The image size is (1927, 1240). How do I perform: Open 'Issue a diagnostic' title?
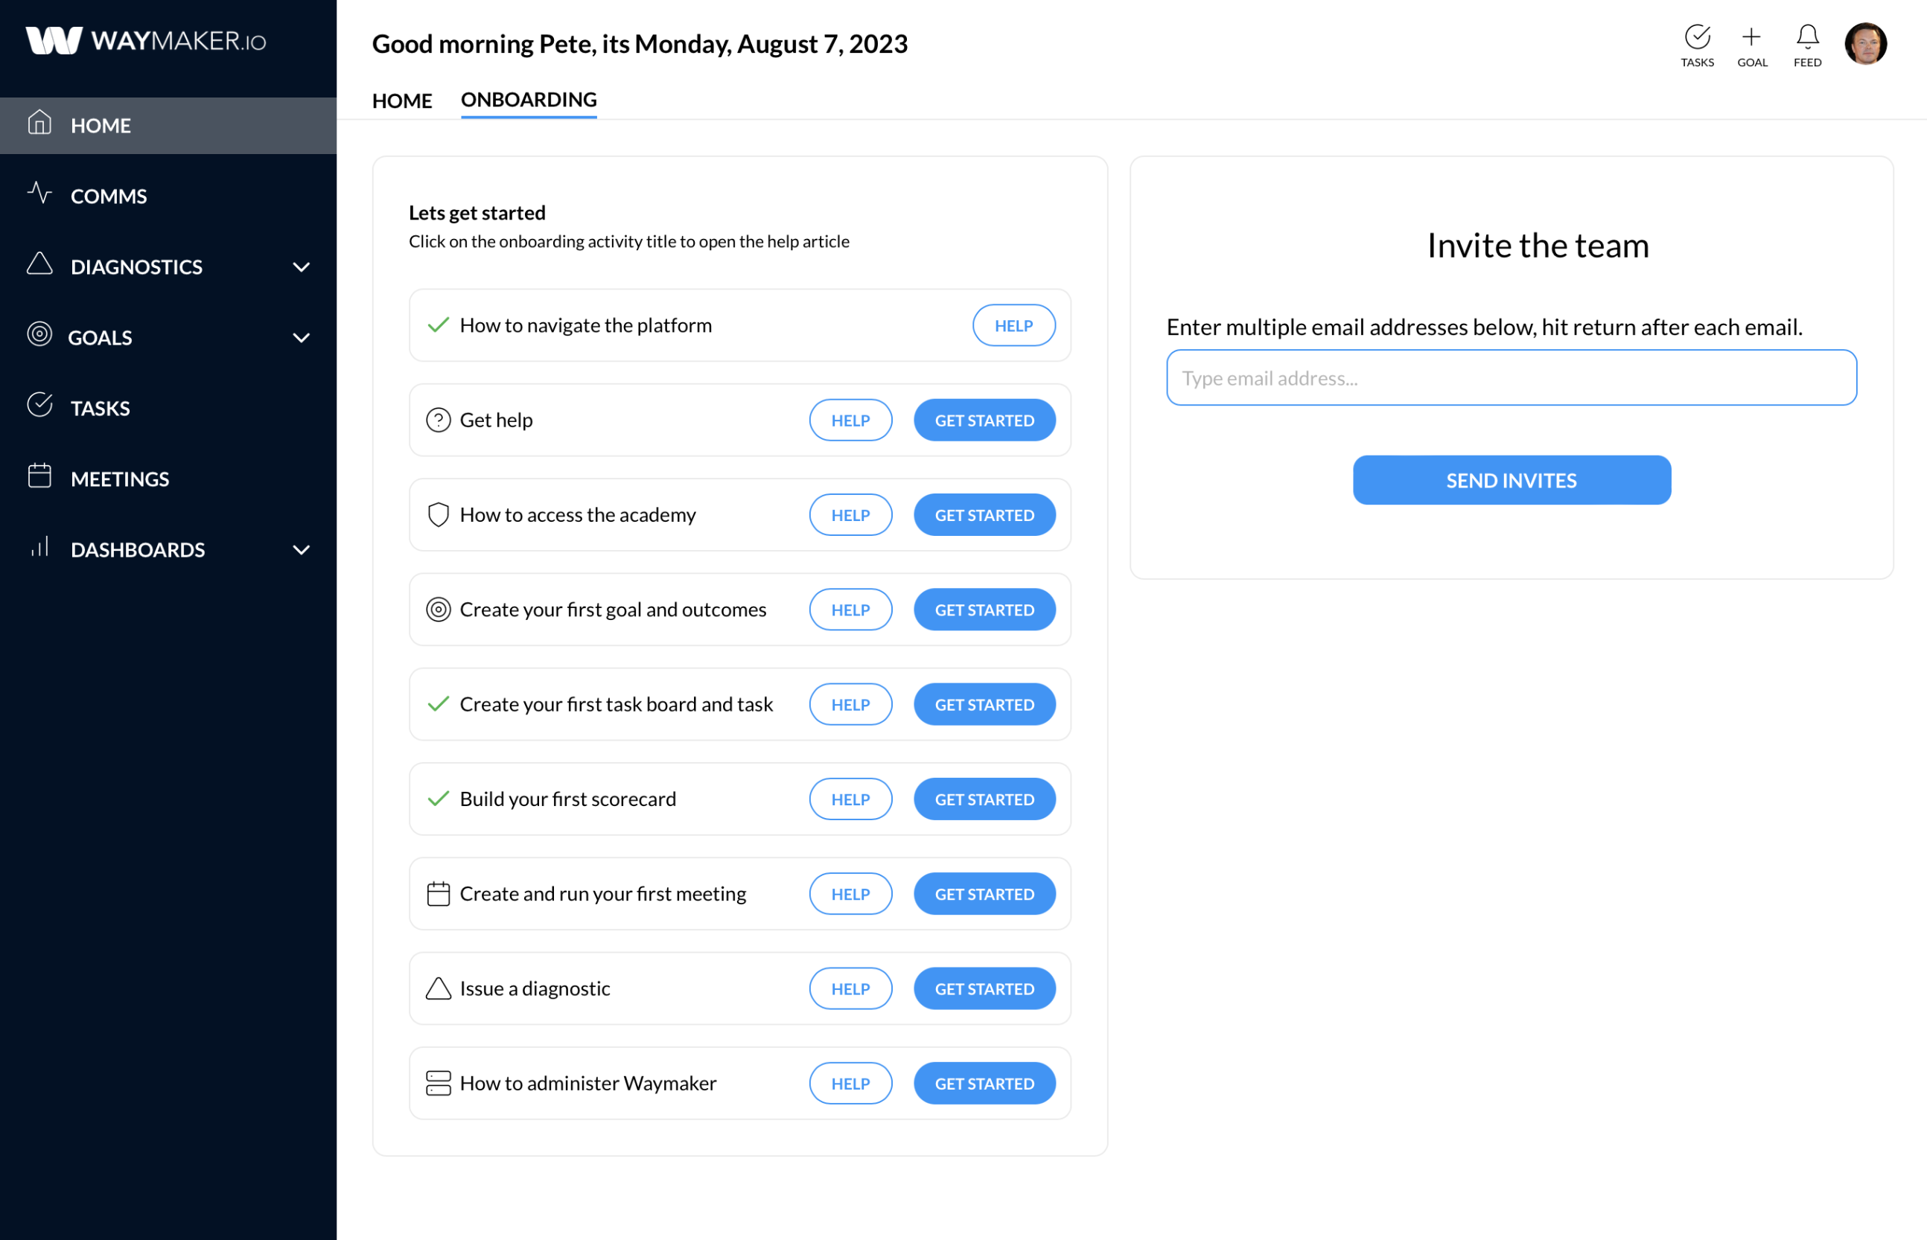(535, 988)
